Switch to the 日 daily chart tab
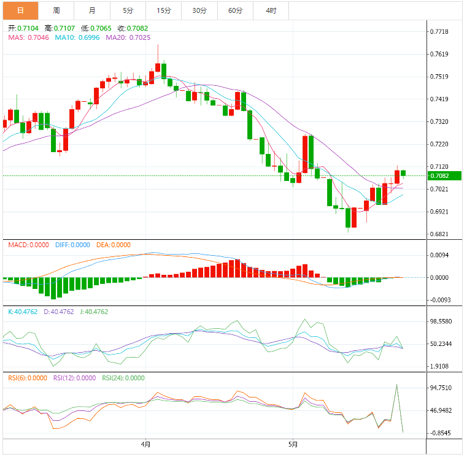 (x=20, y=10)
